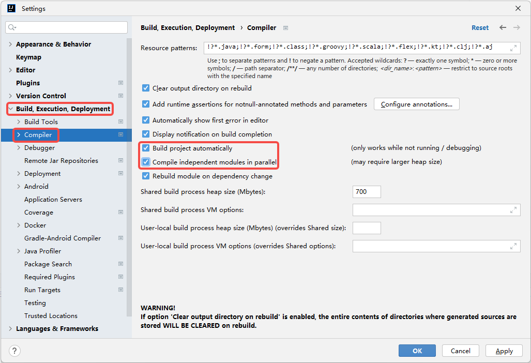Click Build, Execution, Deployment breadcrumb
Image resolution: width=531 pixels, height=363 pixels.
[188, 28]
